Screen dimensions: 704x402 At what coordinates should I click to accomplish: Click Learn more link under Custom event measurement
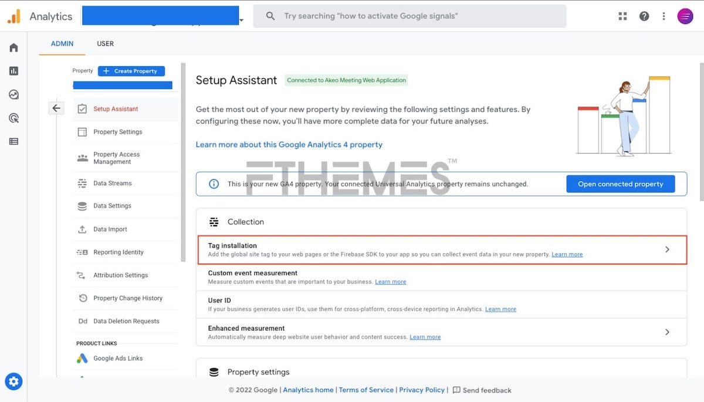tap(391, 282)
